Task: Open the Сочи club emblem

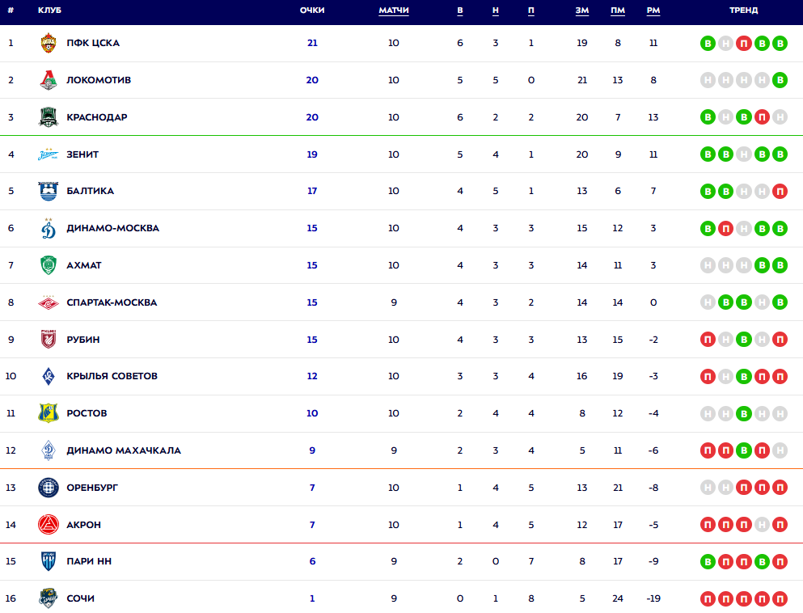Action: (x=49, y=598)
